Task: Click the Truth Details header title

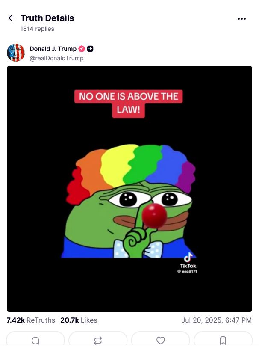Action: [47, 18]
